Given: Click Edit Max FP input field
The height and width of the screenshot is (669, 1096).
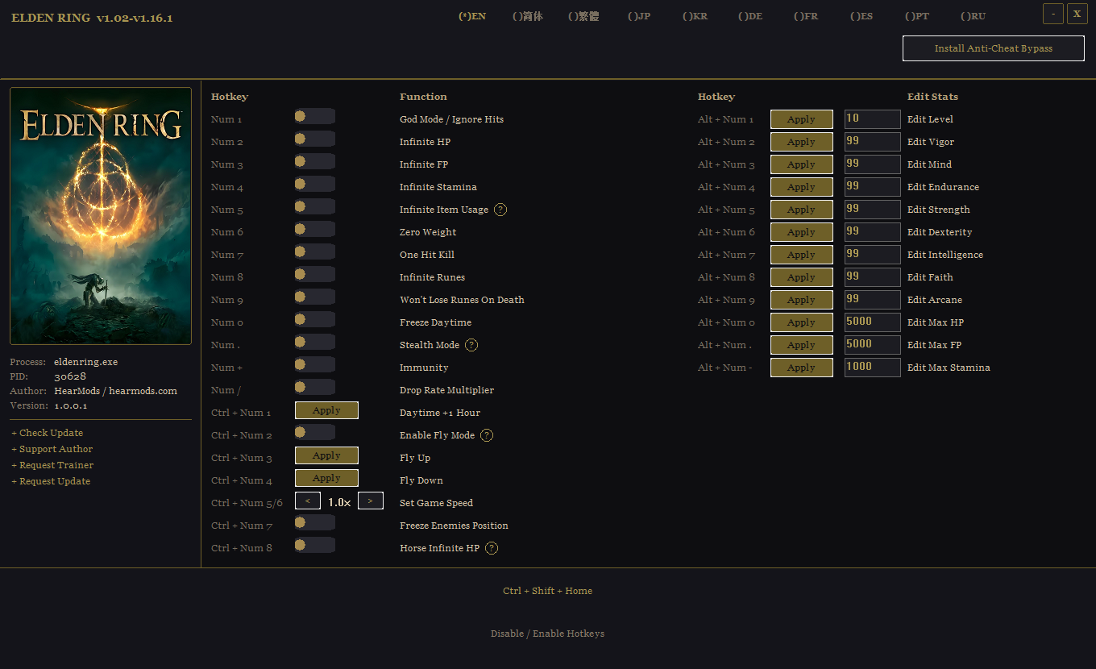Looking at the screenshot, I should (873, 345).
